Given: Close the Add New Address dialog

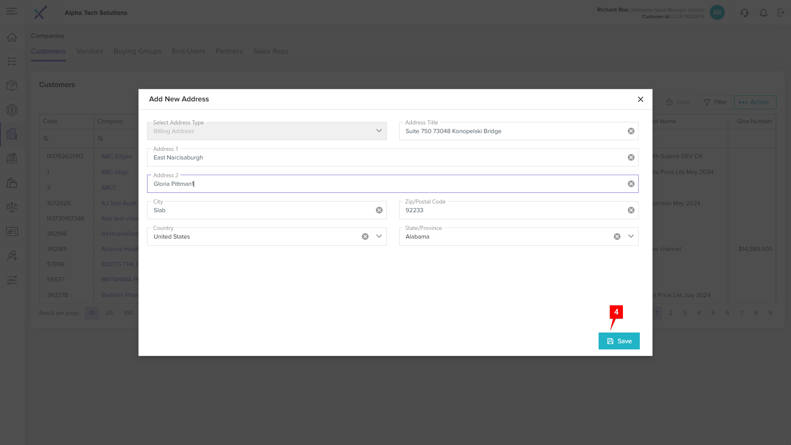Looking at the screenshot, I should tap(640, 99).
